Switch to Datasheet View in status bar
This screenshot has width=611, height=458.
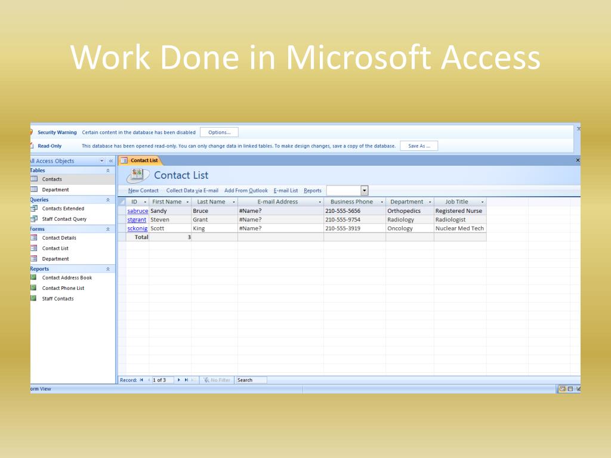click(x=570, y=389)
